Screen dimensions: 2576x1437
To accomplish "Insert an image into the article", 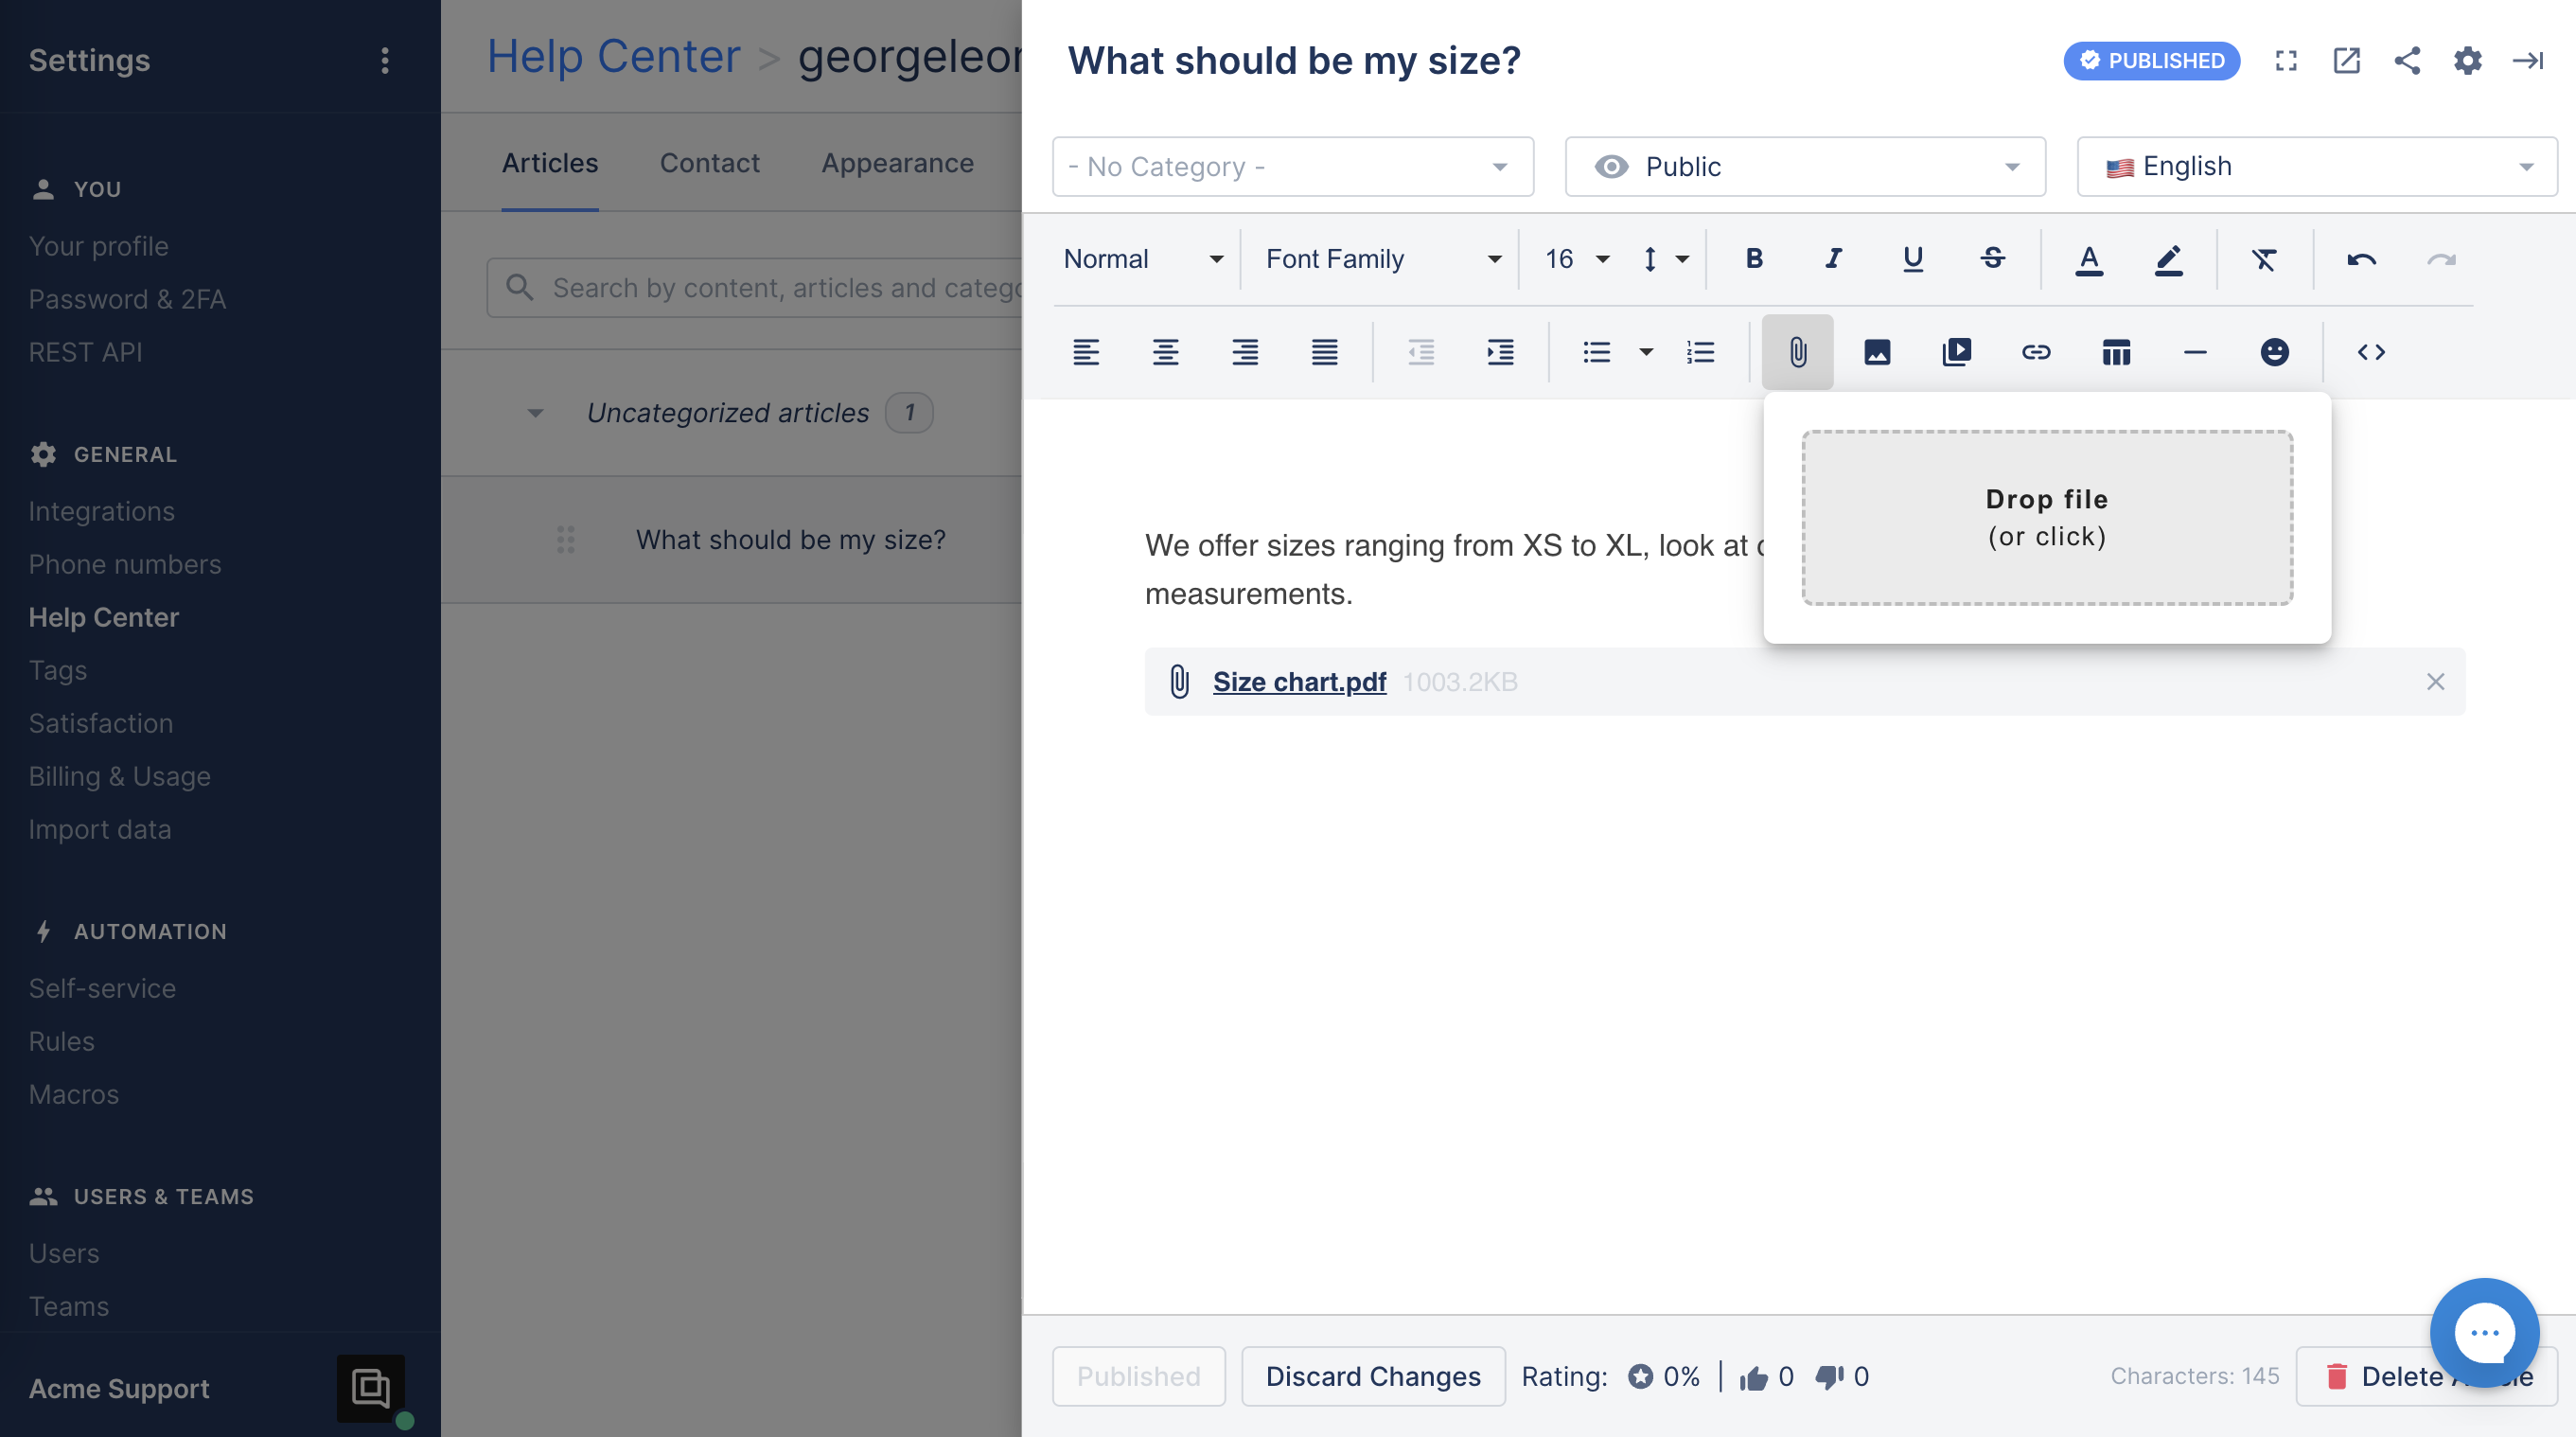I will tap(1877, 352).
